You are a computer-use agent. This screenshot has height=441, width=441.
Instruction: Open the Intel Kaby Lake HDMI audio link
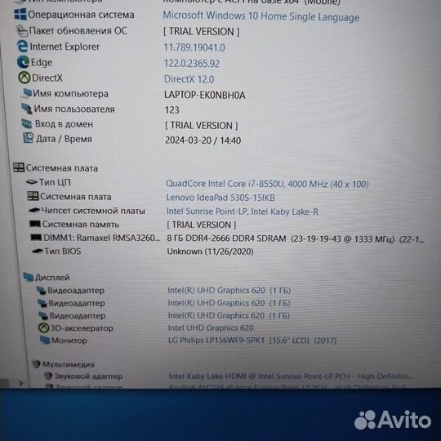click(290, 376)
